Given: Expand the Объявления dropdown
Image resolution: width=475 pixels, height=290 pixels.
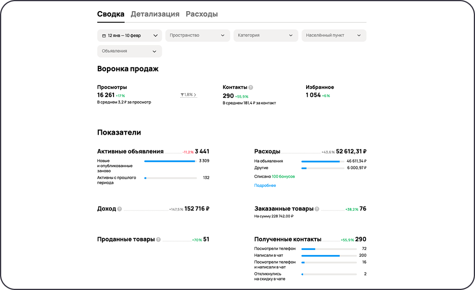Looking at the screenshot, I should tap(130, 51).
